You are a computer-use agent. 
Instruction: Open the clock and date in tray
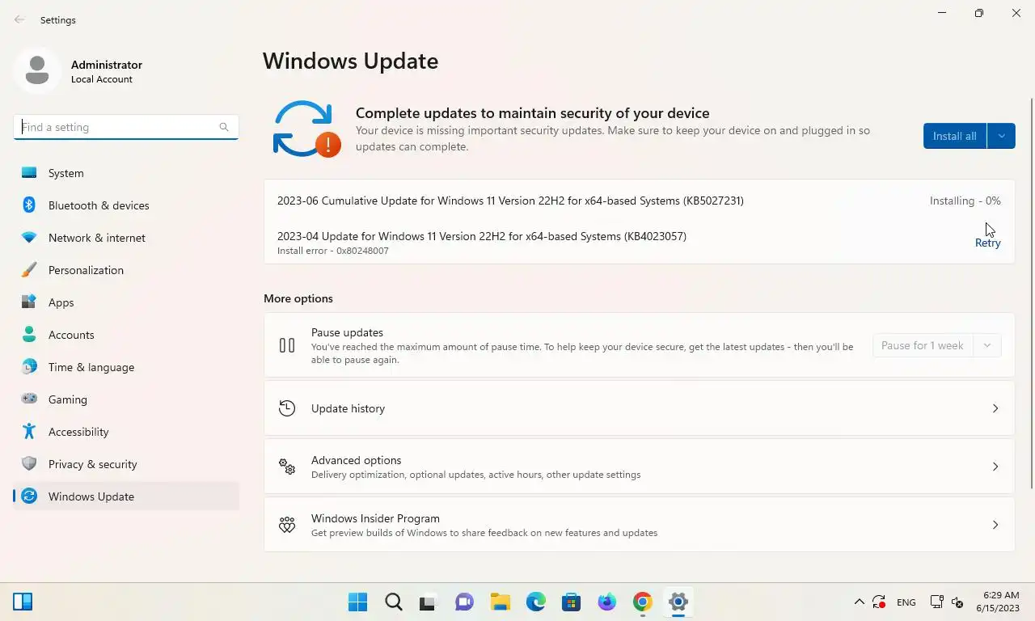[x=997, y=602]
